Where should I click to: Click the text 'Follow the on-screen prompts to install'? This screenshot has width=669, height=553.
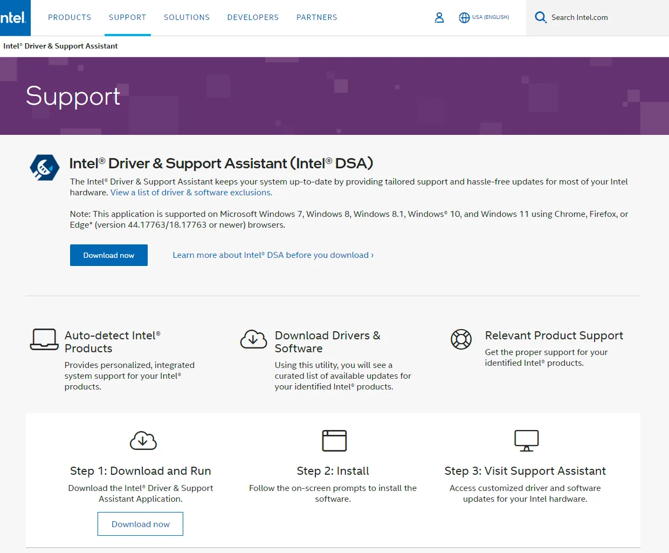tap(333, 494)
